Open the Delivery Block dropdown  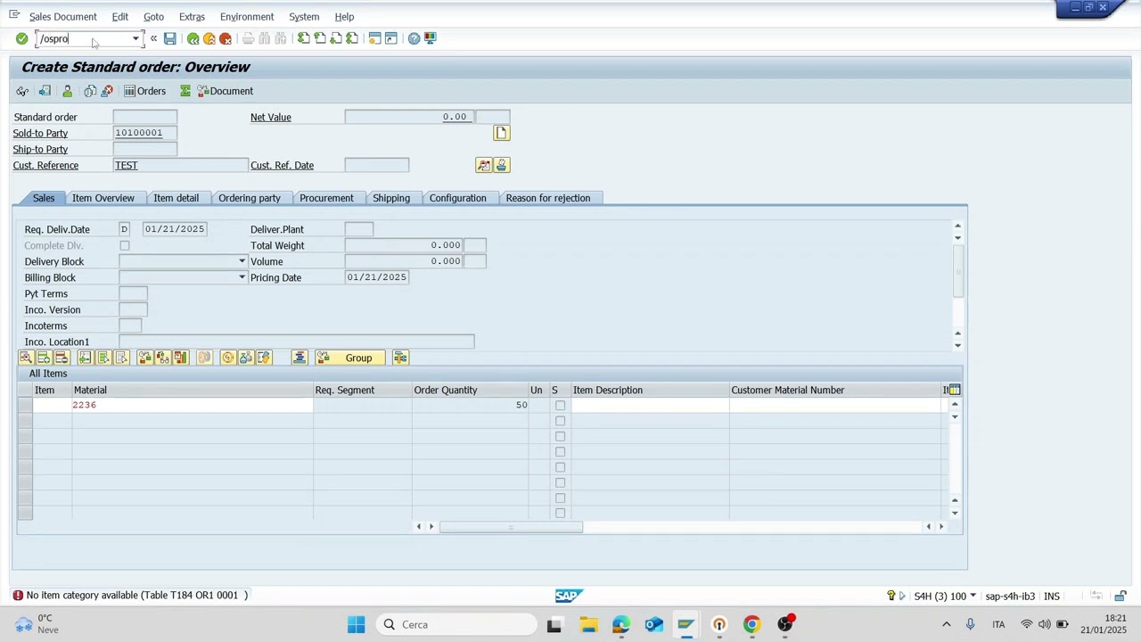click(x=242, y=261)
